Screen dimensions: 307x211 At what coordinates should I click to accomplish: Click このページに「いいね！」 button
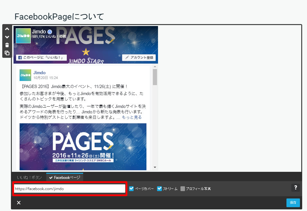[41, 57]
